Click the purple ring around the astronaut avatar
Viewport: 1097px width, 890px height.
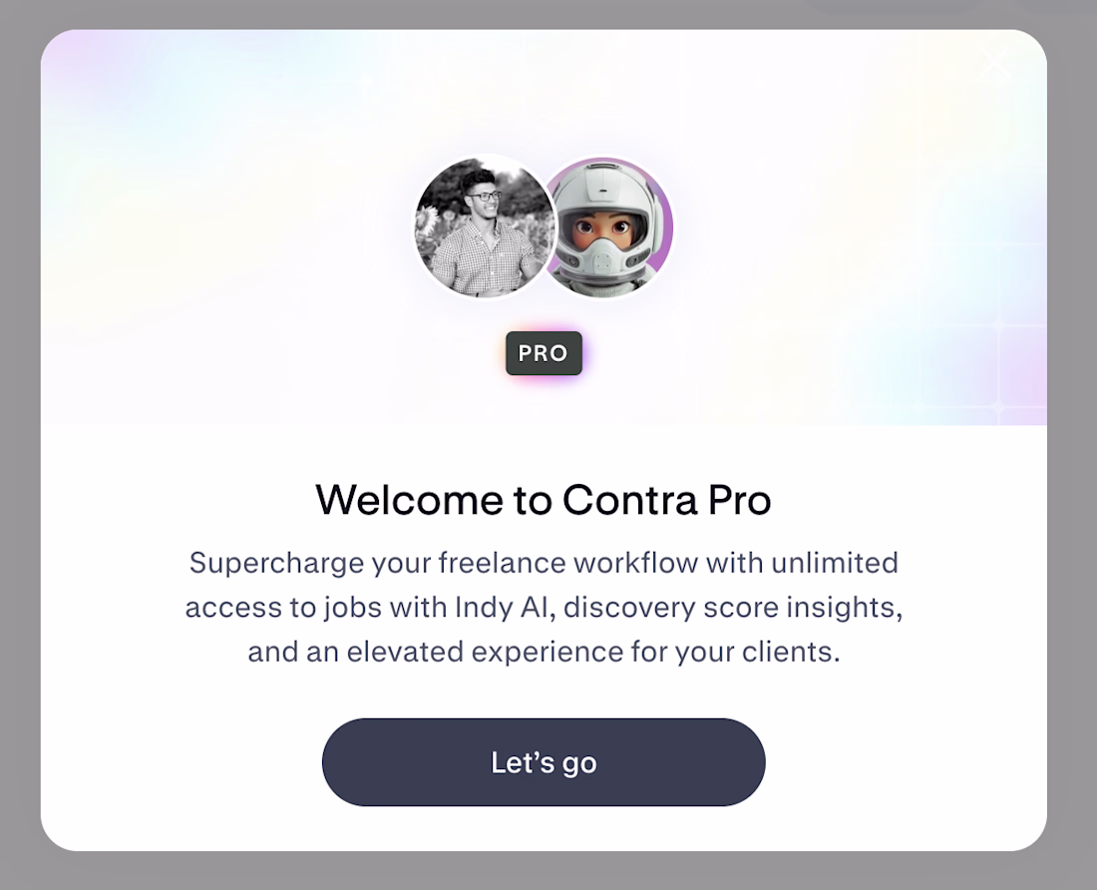[x=664, y=226]
